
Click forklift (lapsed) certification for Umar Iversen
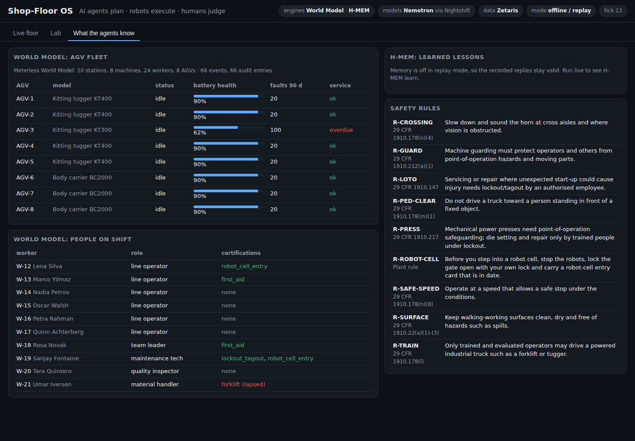pyautogui.click(x=243, y=385)
